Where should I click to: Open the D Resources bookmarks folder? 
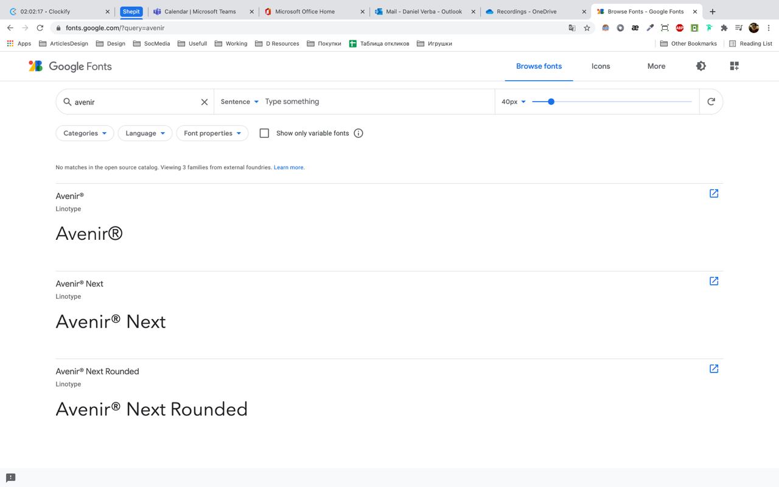(x=277, y=44)
